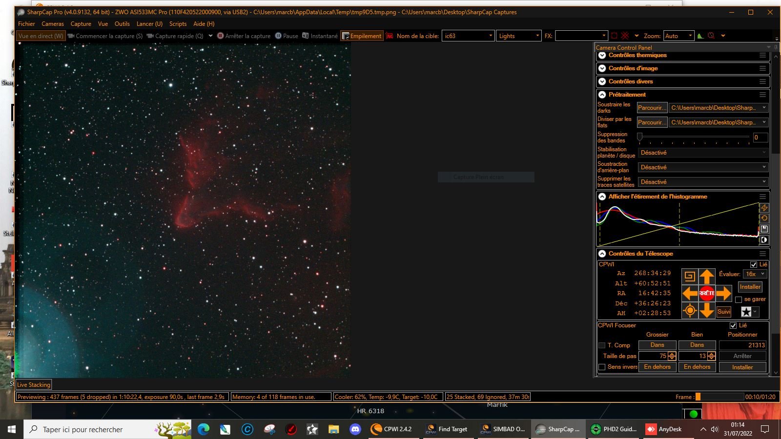This screenshot has height=439, width=781.
Task: Click Parcourir for Diviser par les flats
Action: point(652,122)
